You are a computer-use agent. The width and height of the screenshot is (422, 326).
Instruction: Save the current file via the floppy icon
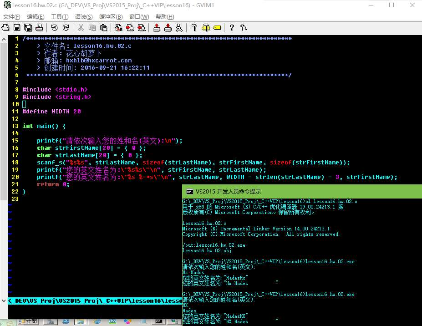pyautogui.click(x=17, y=27)
